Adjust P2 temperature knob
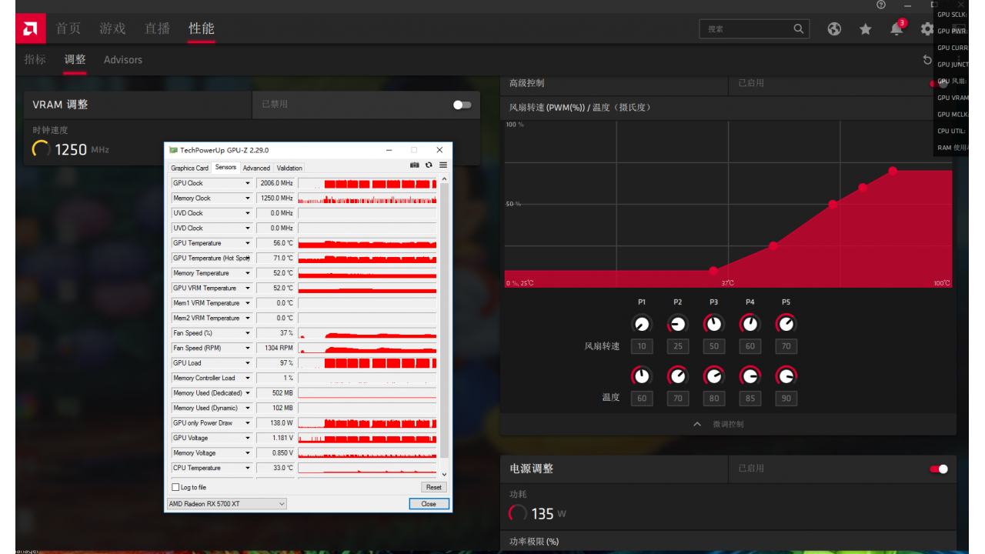 (678, 375)
